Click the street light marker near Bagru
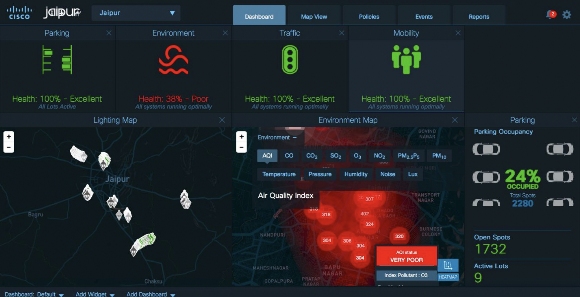This screenshot has height=297, width=580. point(88,193)
